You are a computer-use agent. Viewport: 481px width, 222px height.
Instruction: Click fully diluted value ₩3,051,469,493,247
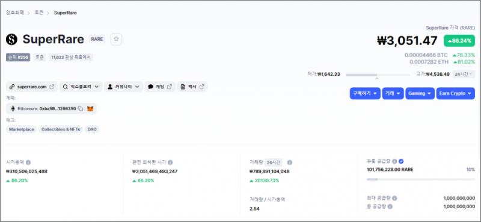pos(155,171)
